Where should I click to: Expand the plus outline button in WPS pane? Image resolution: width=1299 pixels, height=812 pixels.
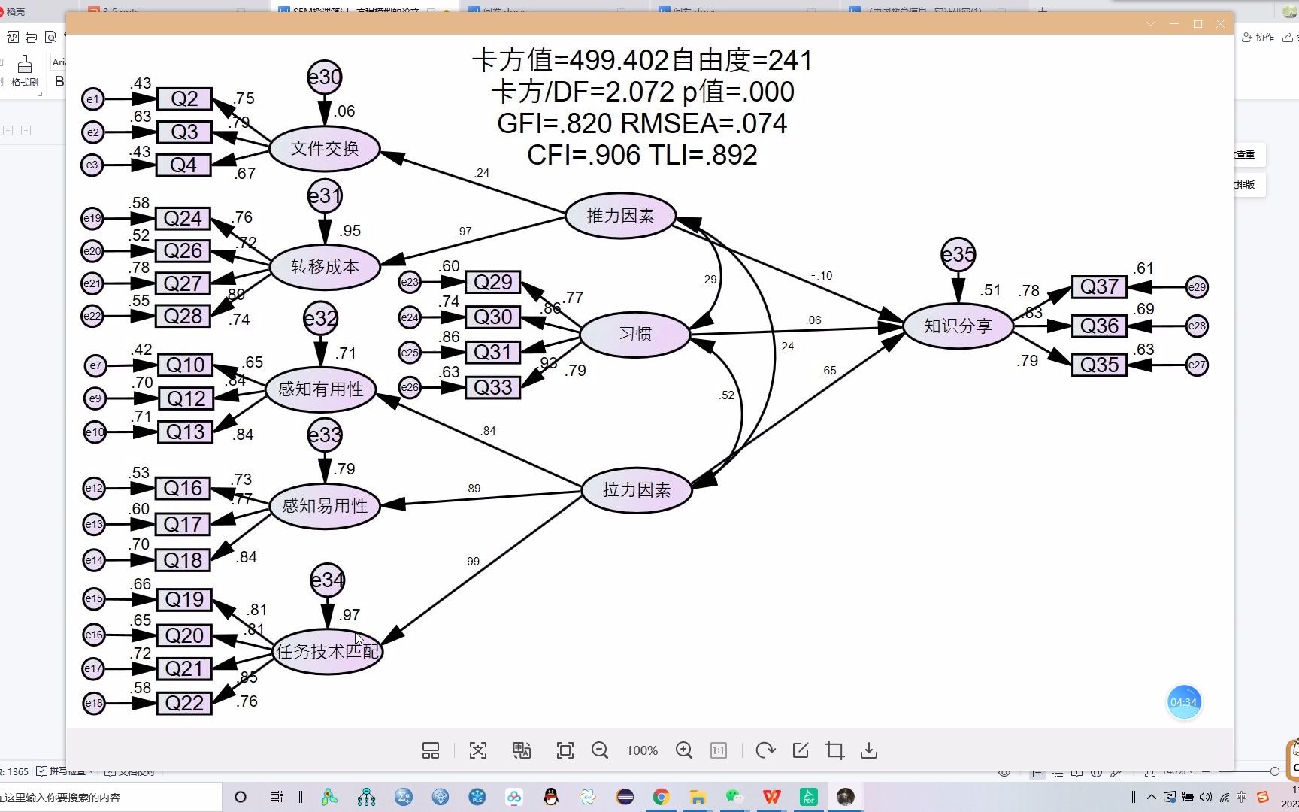[8, 130]
